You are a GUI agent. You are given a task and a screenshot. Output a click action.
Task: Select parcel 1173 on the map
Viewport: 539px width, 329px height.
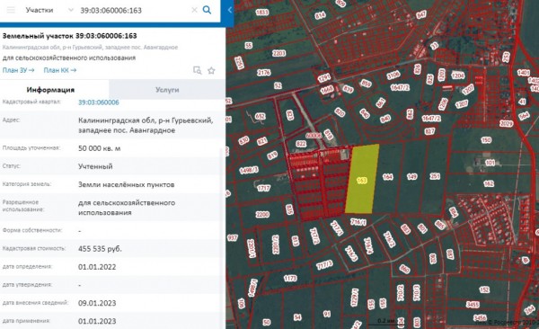coord(290,278)
